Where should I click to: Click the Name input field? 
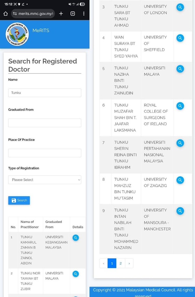(x=45, y=93)
